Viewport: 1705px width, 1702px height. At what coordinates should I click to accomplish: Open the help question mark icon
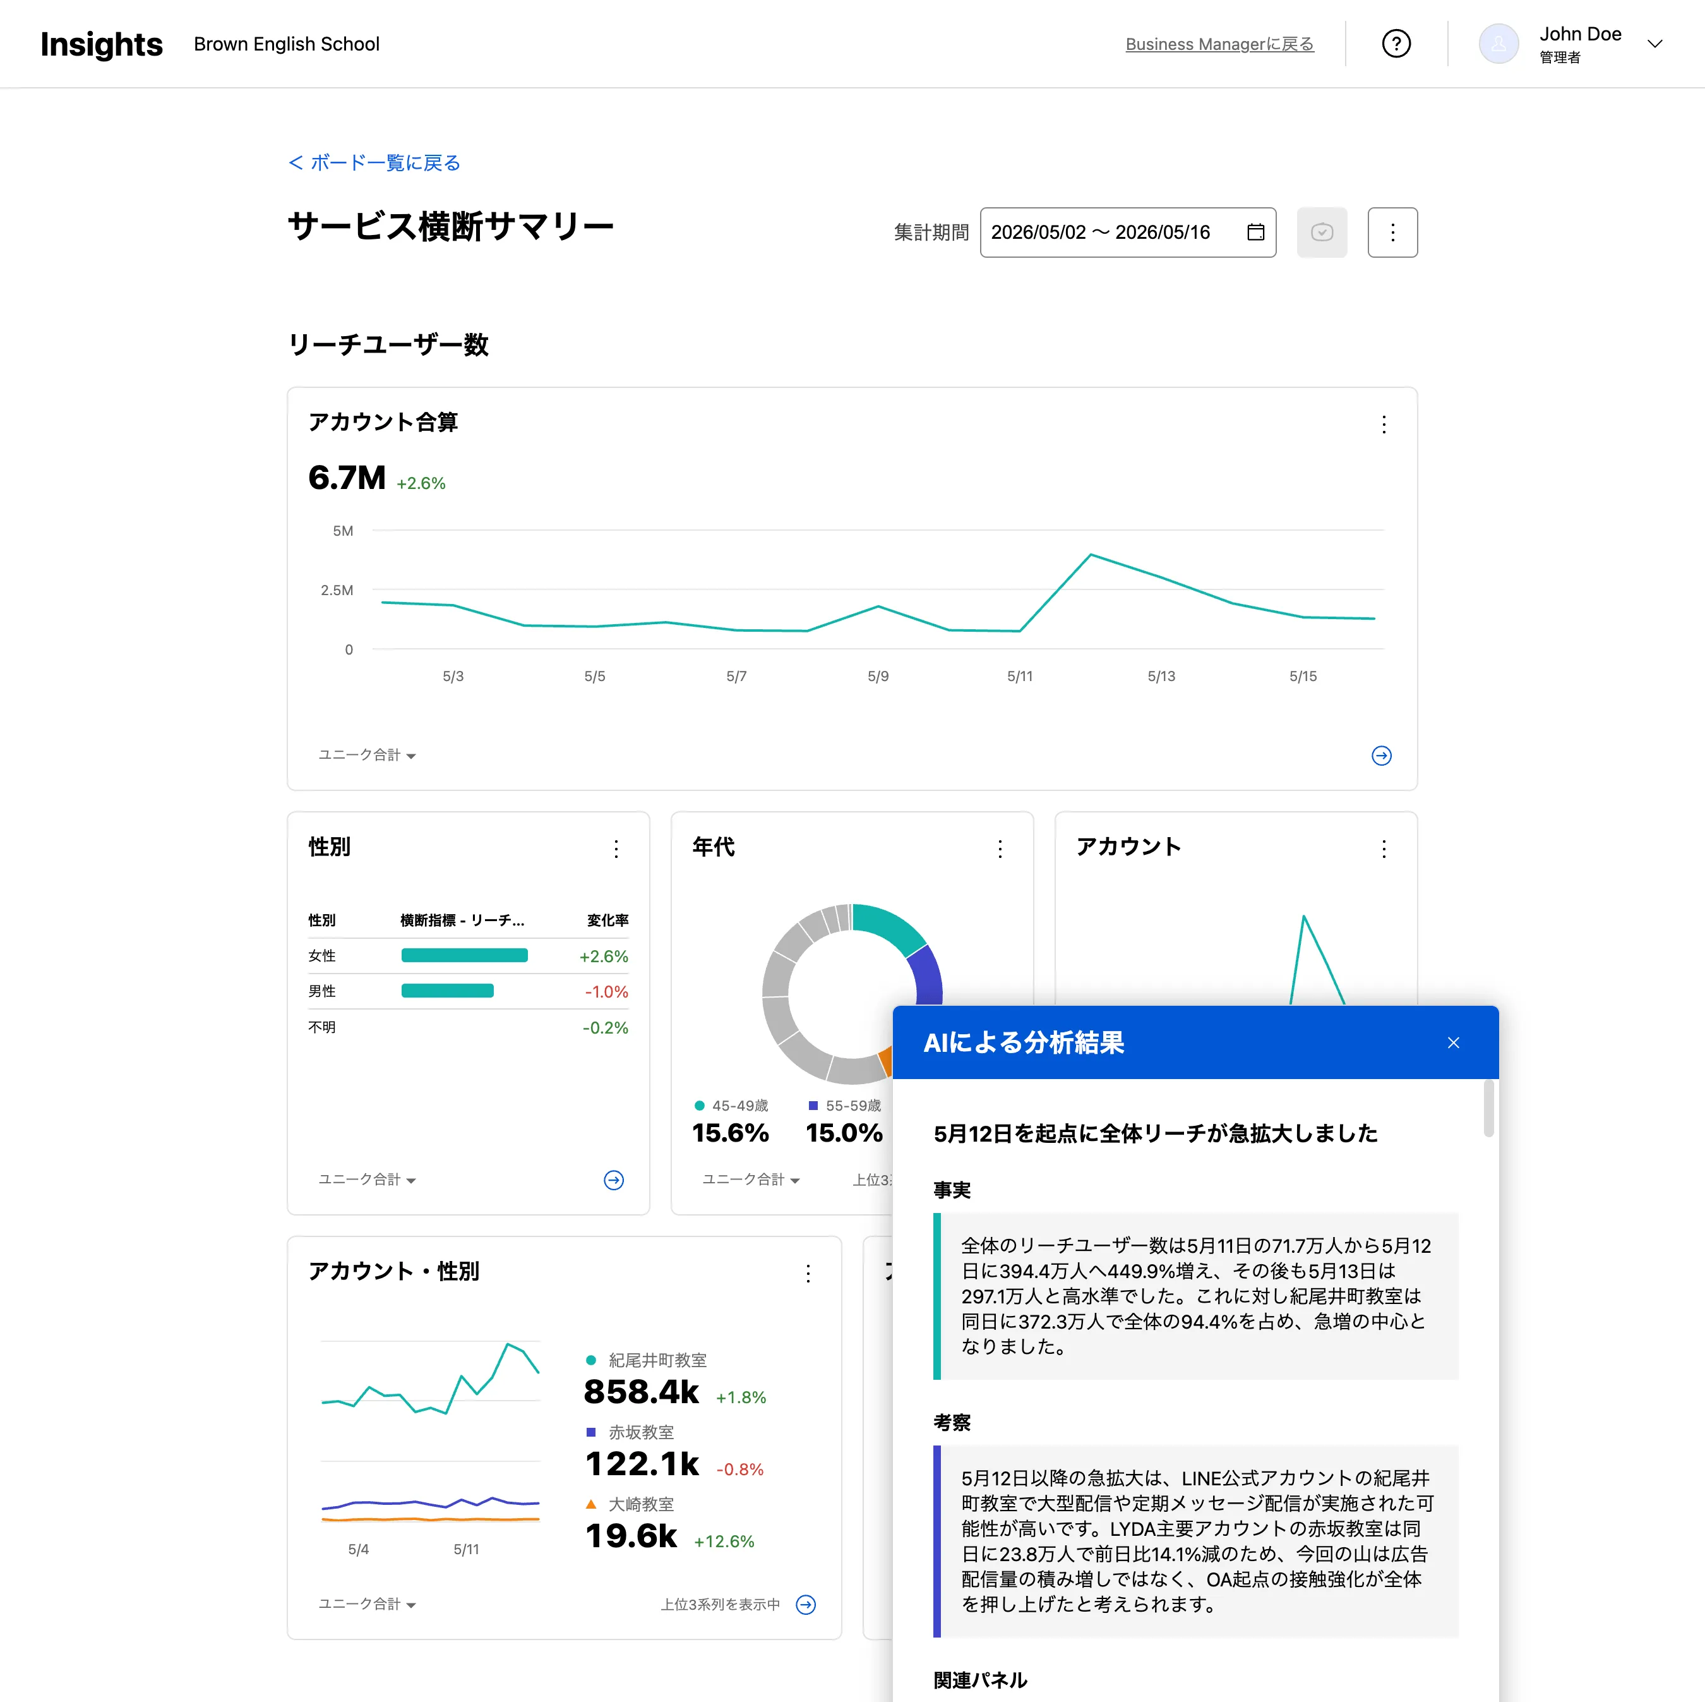click(1396, 43)
